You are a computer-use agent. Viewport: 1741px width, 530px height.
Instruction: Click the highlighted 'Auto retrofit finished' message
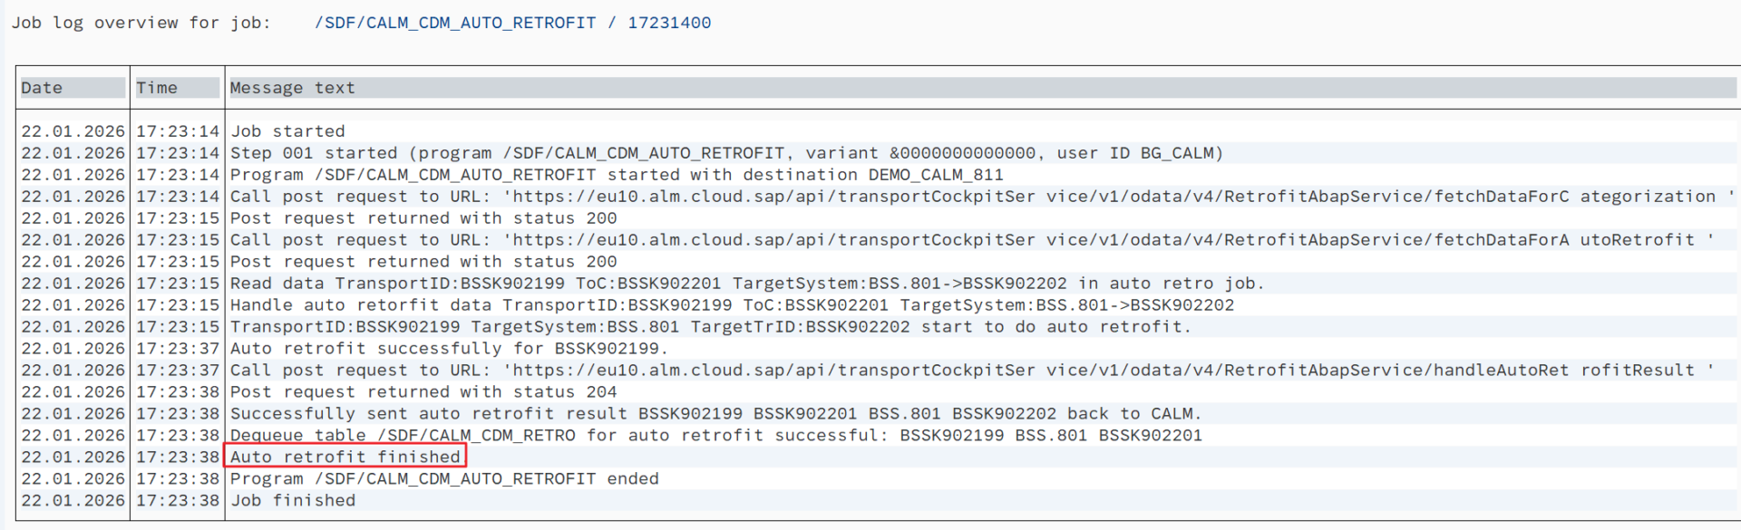tap(345, 457)
